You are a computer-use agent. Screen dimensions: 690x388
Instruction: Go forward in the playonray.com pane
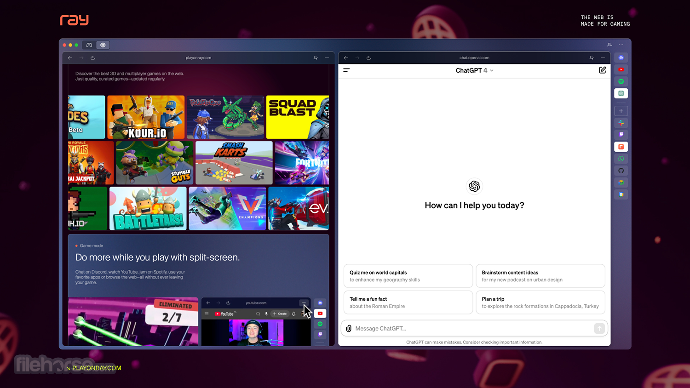point(81,58)
